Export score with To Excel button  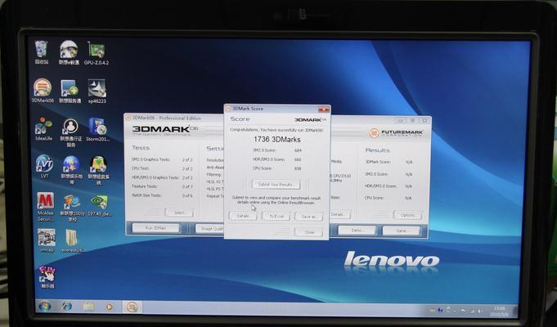[276, 216]
